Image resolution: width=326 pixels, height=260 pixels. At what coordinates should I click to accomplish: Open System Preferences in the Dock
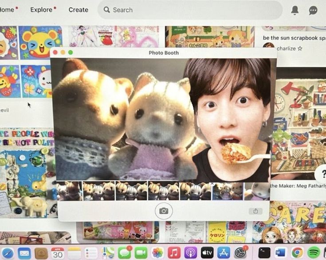pyautogui.click(x=240, y=253)
